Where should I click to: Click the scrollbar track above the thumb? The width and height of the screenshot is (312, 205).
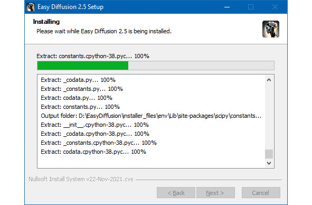(x=269, y=117)
